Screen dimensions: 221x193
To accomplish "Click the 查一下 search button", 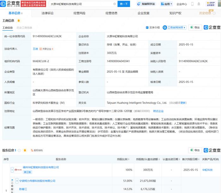I will coord(124,4).
